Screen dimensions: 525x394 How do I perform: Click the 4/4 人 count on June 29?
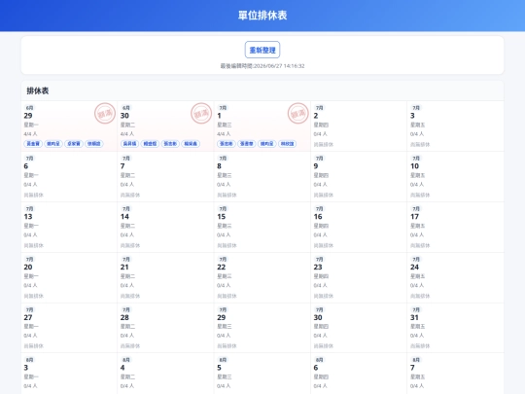(x=30, y=134)
